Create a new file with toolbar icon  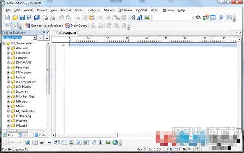coord(7,17)
